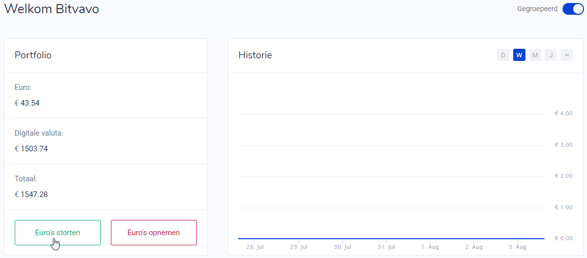The height and width of the screenshot is (258, 587).
Task: Click the Totaal value € 1547.28
Action: point(31,195)
